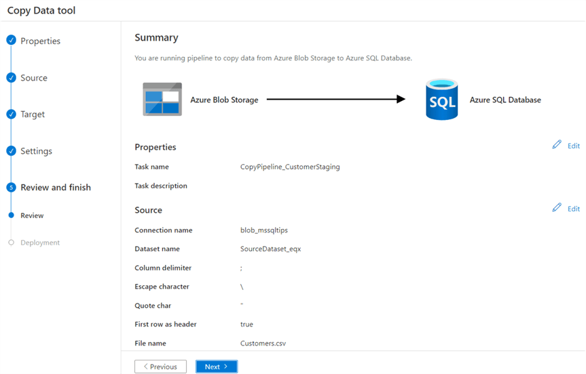Click the Properties step checkmark icon
Image resolution: width=586 pixels, height=374 pixels.
[x=12, y=40]
